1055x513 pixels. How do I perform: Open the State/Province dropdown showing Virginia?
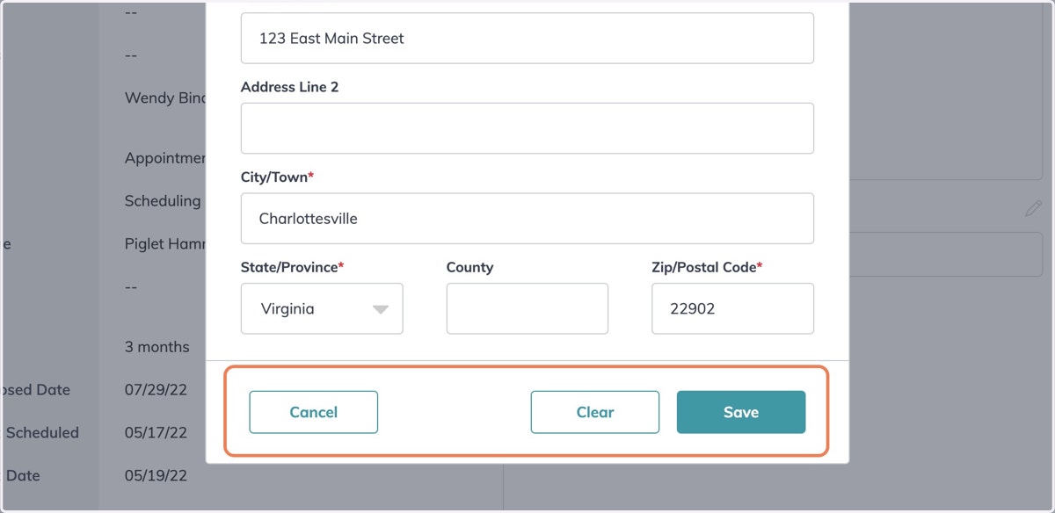[322, 308]
